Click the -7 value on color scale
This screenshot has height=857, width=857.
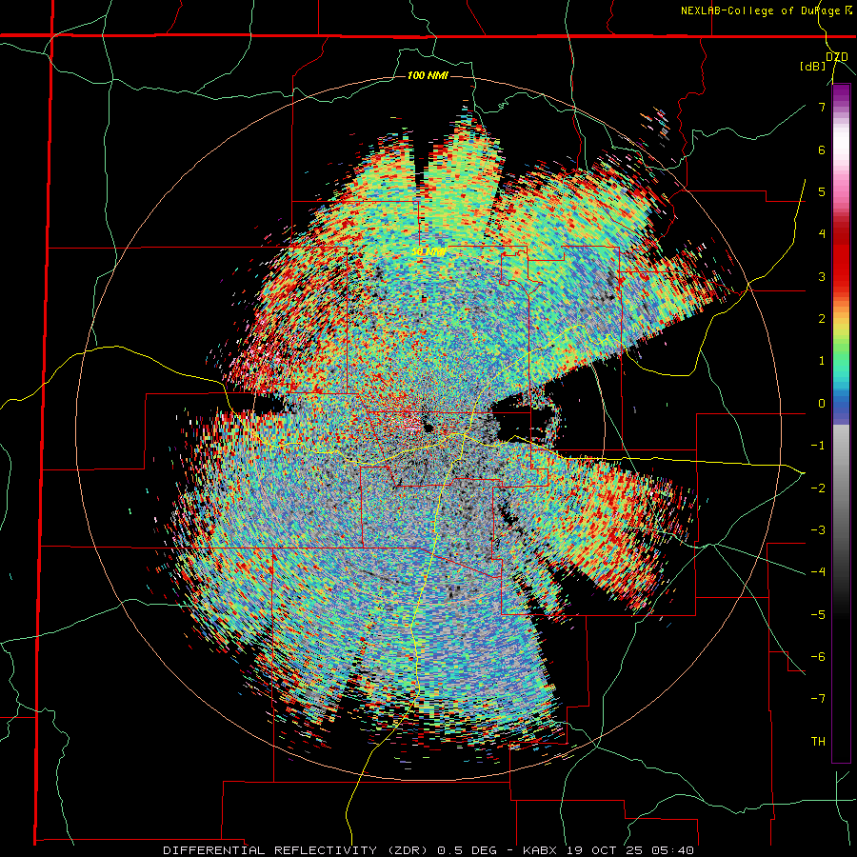tap(818, 699)
